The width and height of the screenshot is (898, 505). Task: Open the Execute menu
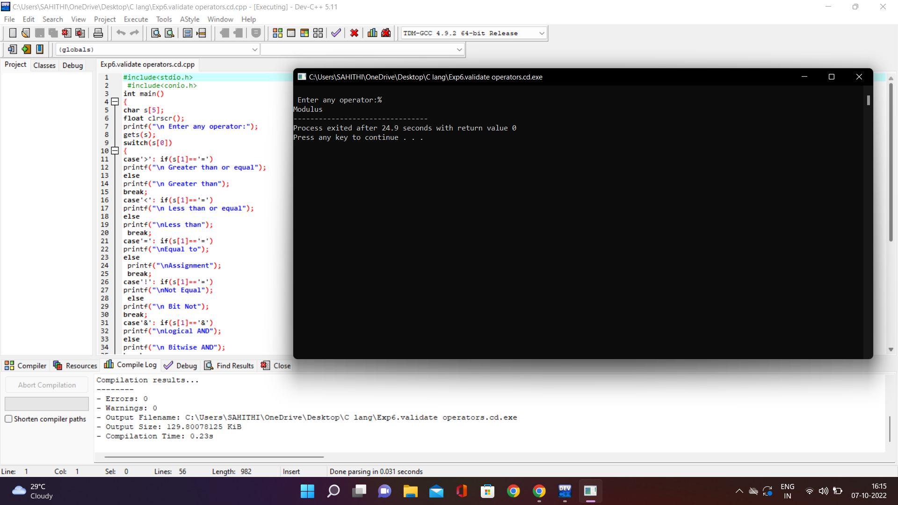click(136, 19)
